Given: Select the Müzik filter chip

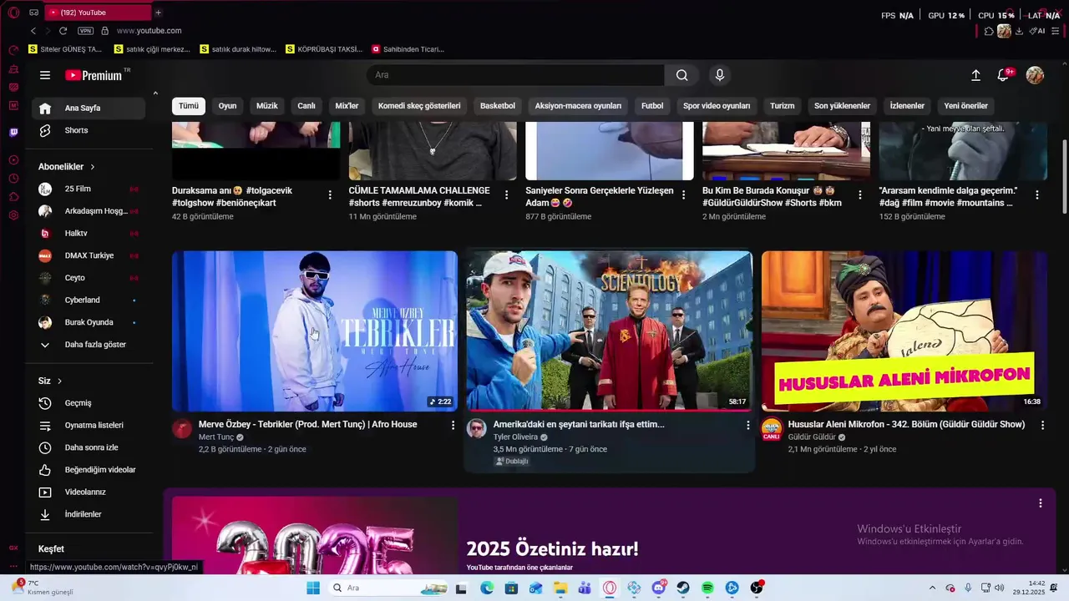Looking at the screenshot, I should (x=267, y=106).
